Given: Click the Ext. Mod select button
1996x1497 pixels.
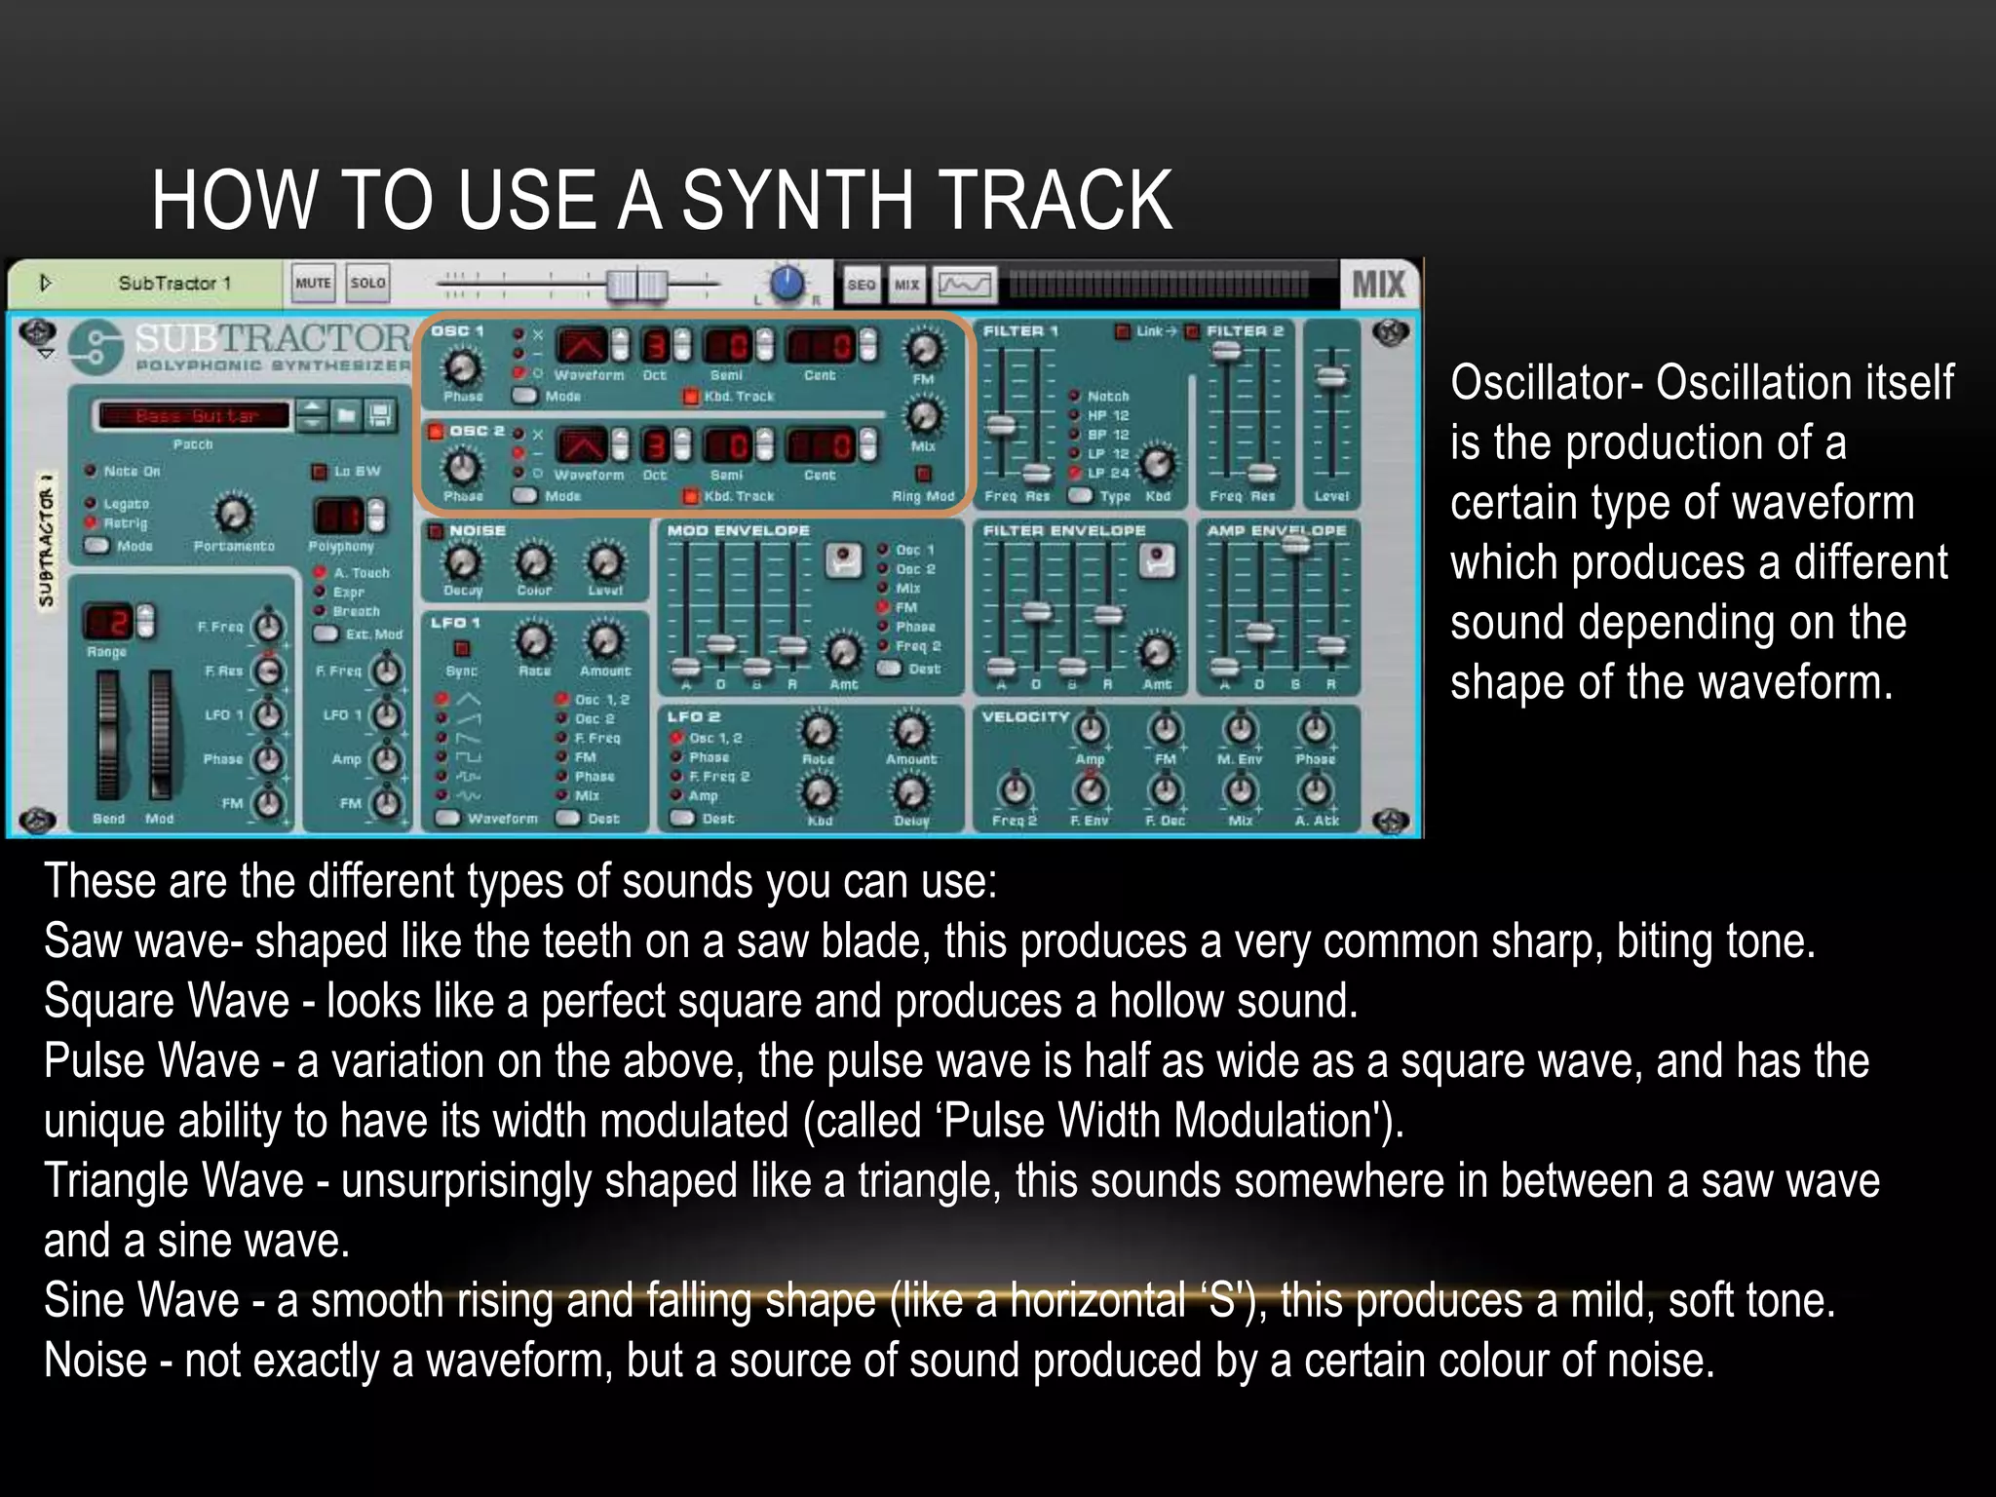Looking at the screenshot, I should pos(326,633).
